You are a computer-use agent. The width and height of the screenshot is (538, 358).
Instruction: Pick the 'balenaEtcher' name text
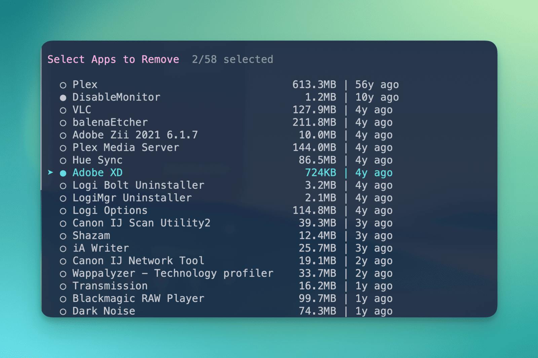pos(110,122)
